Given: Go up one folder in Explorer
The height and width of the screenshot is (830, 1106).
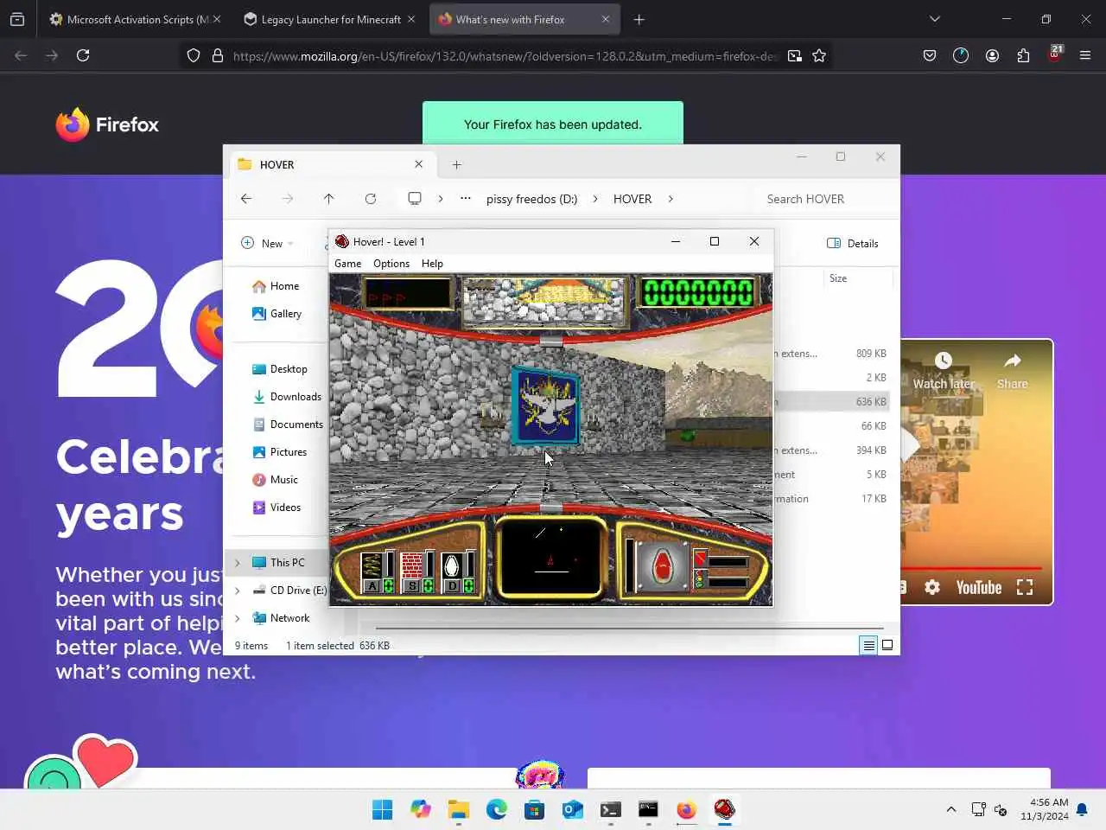Looking at the screenshot, I should point(328,199).
